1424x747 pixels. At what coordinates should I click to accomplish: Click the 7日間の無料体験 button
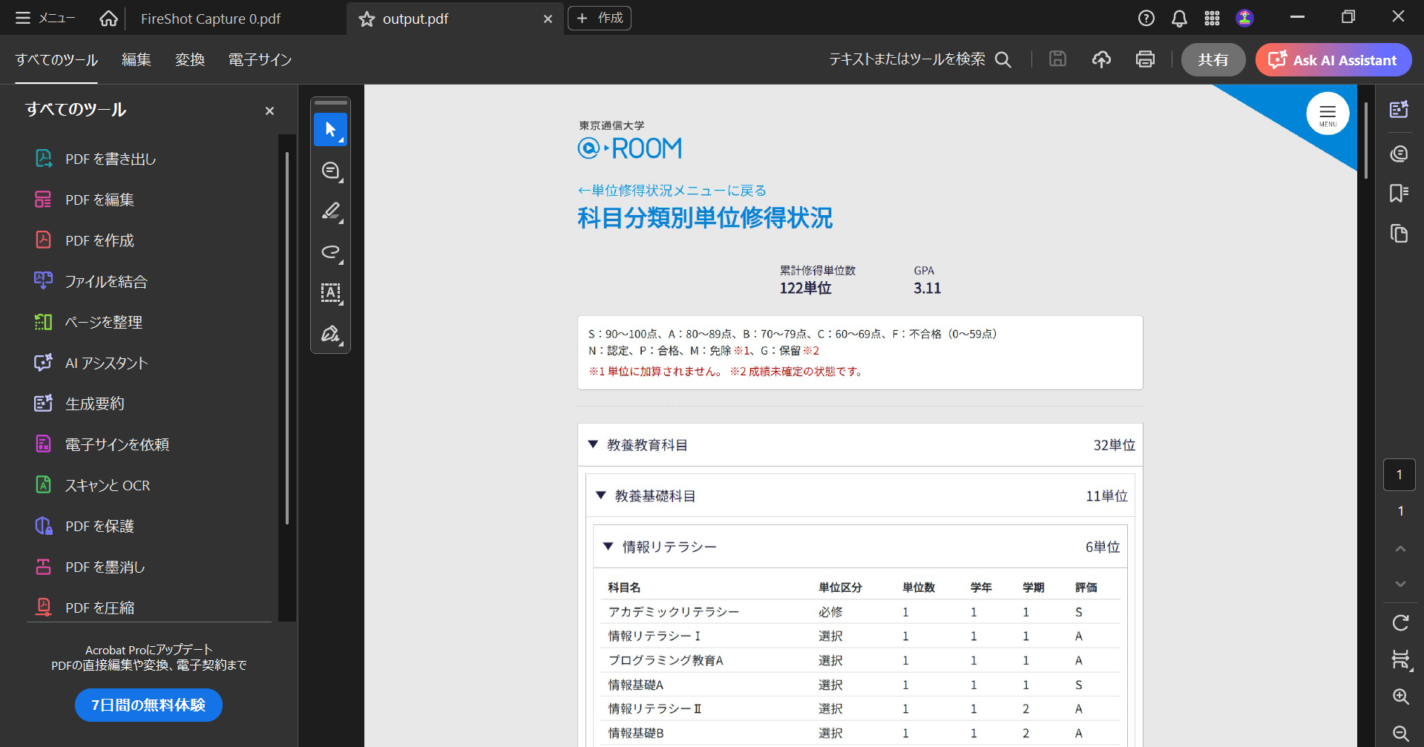pyautogui.click(x=148, y=705)
